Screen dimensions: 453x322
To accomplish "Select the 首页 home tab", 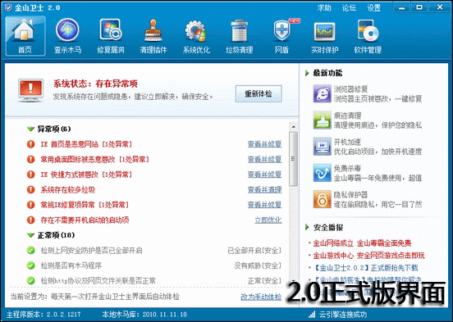I will click(x=25, y=36).
